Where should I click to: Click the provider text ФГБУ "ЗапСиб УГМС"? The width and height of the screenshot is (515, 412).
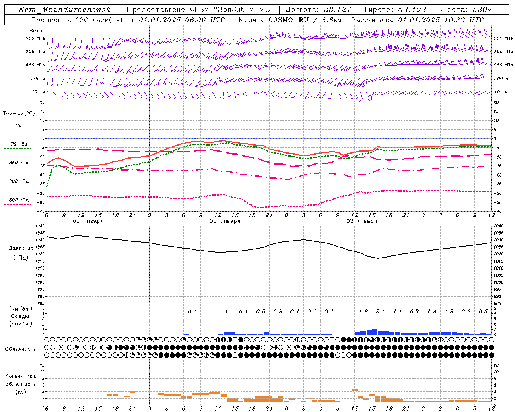pyautogui.click(x=233, y=10)
